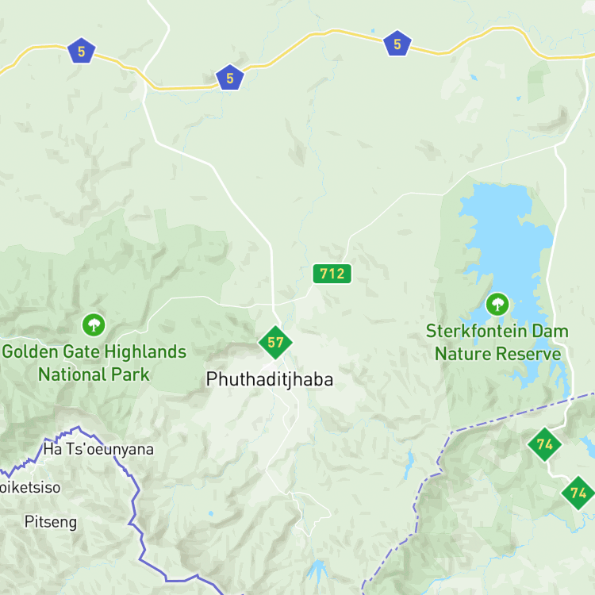
Task: Select the route 57 diamond shield
Action: [x=275, y=342]
